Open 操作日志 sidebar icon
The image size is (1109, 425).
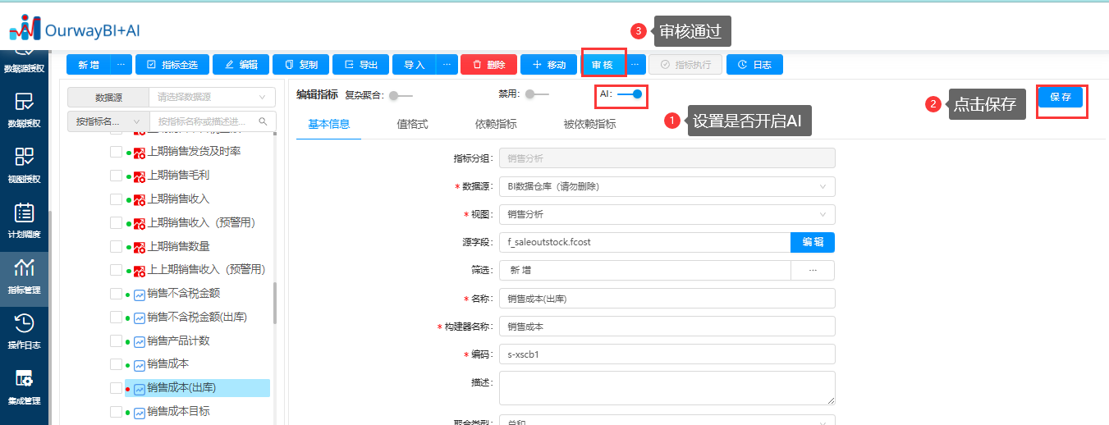click(24, 331)
